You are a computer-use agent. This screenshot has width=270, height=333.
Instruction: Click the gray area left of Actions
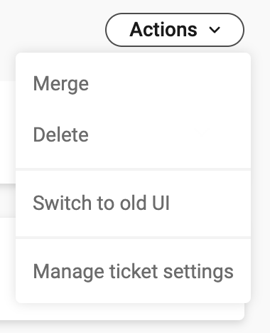tap(52, 28)
